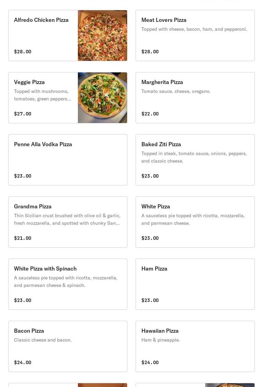Click the "Ham & pineapple" description
This screenshot has width=263, height=387.
point(161,340)
